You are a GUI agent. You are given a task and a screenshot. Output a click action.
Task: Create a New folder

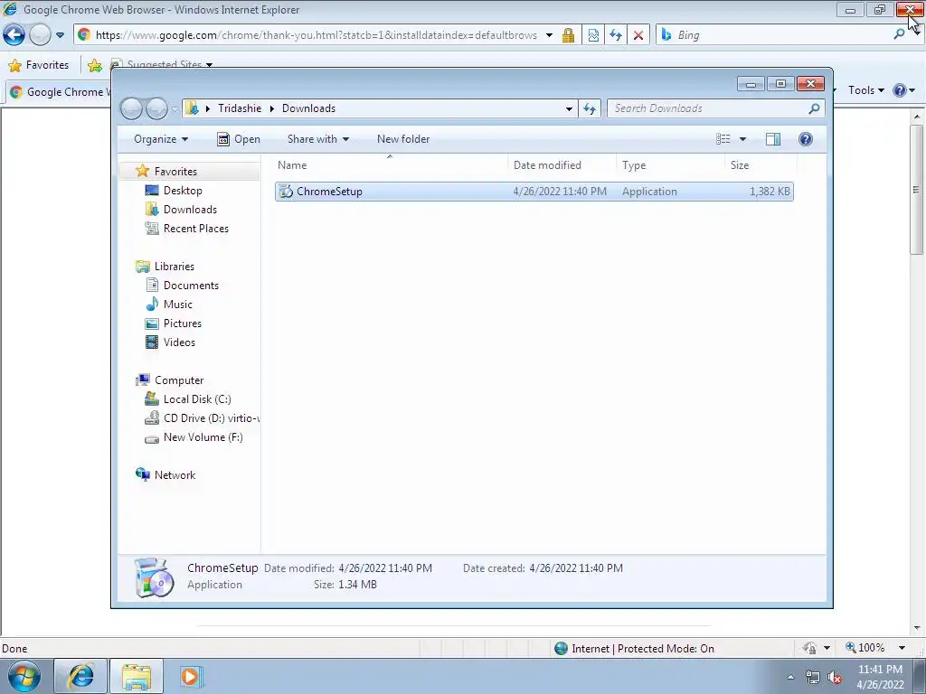(x=403, y=139)
